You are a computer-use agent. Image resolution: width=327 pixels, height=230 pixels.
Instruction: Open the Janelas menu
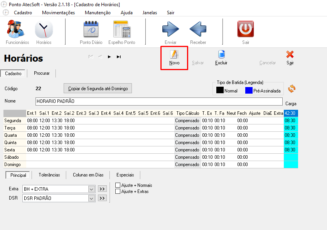150,12
